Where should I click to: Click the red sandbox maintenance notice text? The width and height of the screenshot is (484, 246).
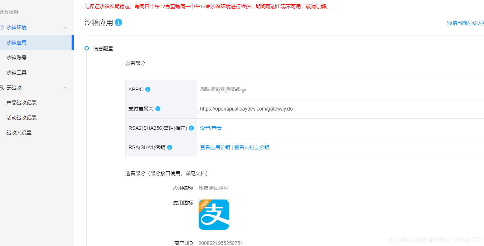[207, 6]
